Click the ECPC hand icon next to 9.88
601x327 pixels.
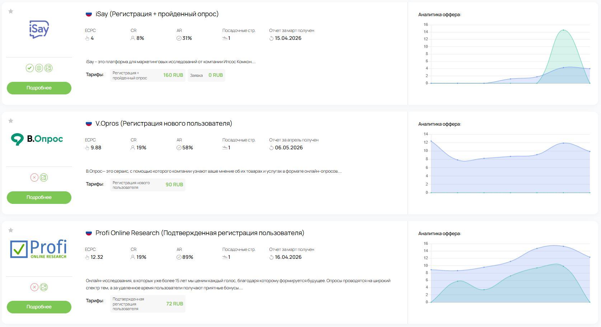click(x=87, y=148)
